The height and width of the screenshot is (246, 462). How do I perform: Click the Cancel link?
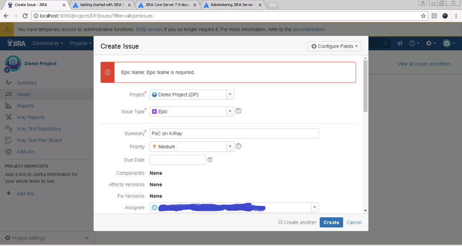(354, 222)
